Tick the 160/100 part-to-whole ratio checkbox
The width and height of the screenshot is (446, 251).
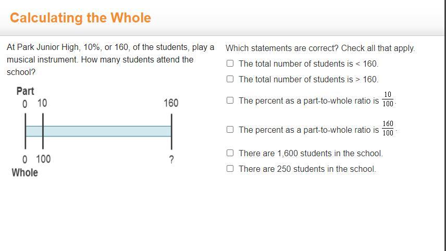coord(230,130)
